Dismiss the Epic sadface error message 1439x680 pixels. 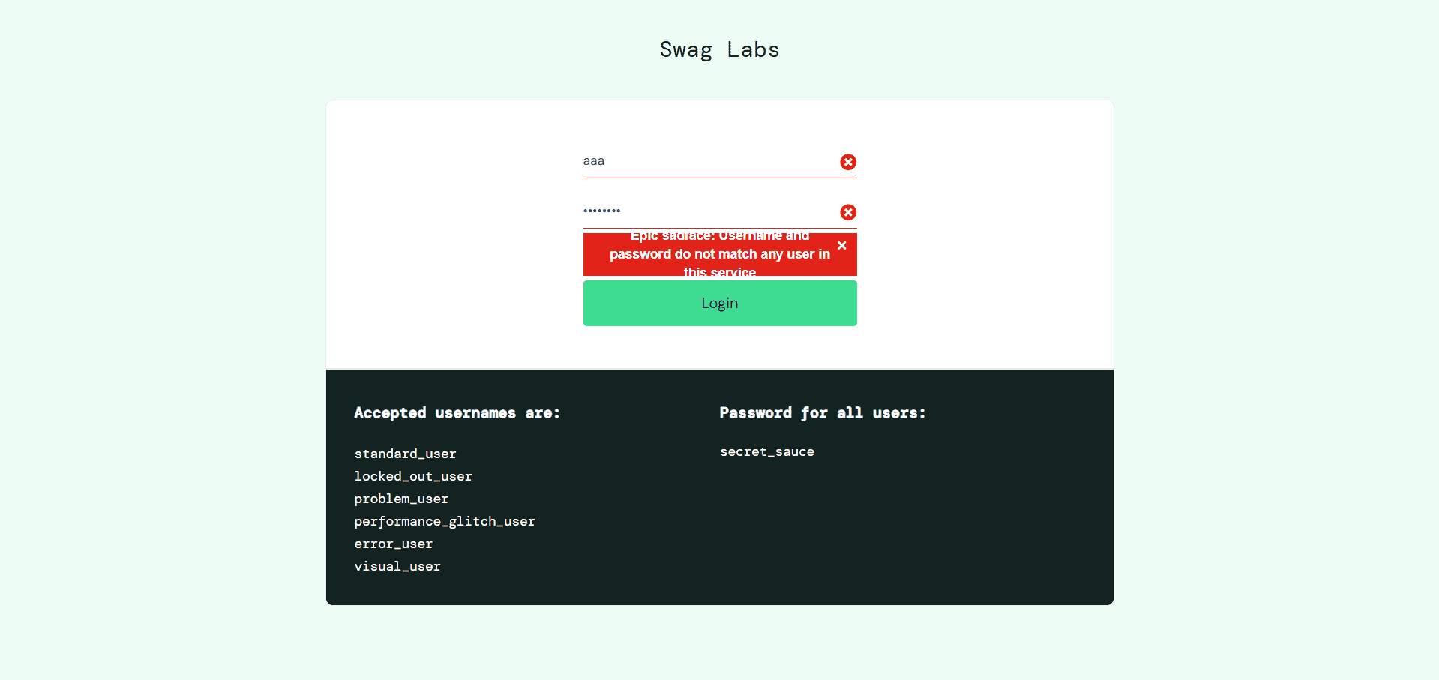tap(841, 245)
